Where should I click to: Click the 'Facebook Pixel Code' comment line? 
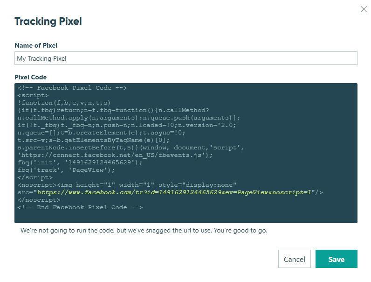[x=72, y=88]
